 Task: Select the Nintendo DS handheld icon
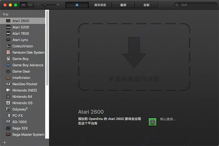click(8, 103)
